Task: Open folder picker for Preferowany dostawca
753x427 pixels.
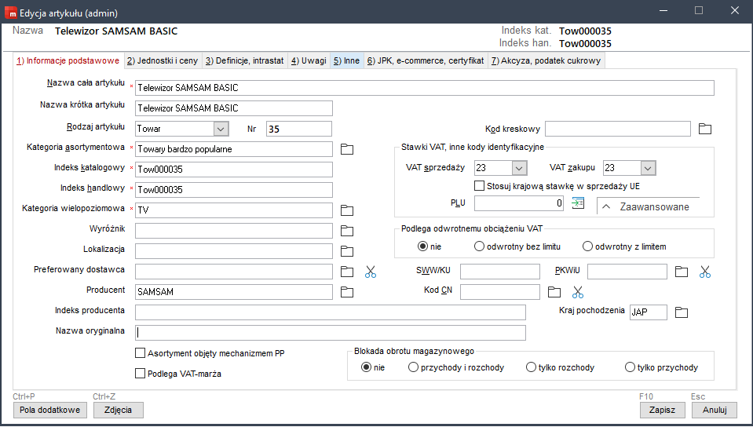Action: [347, 272]
